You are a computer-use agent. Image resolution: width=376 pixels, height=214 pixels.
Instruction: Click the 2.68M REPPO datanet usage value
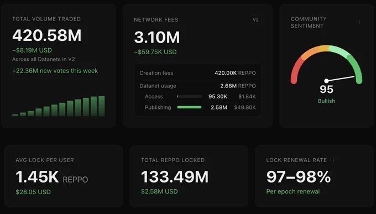(238, 86)
